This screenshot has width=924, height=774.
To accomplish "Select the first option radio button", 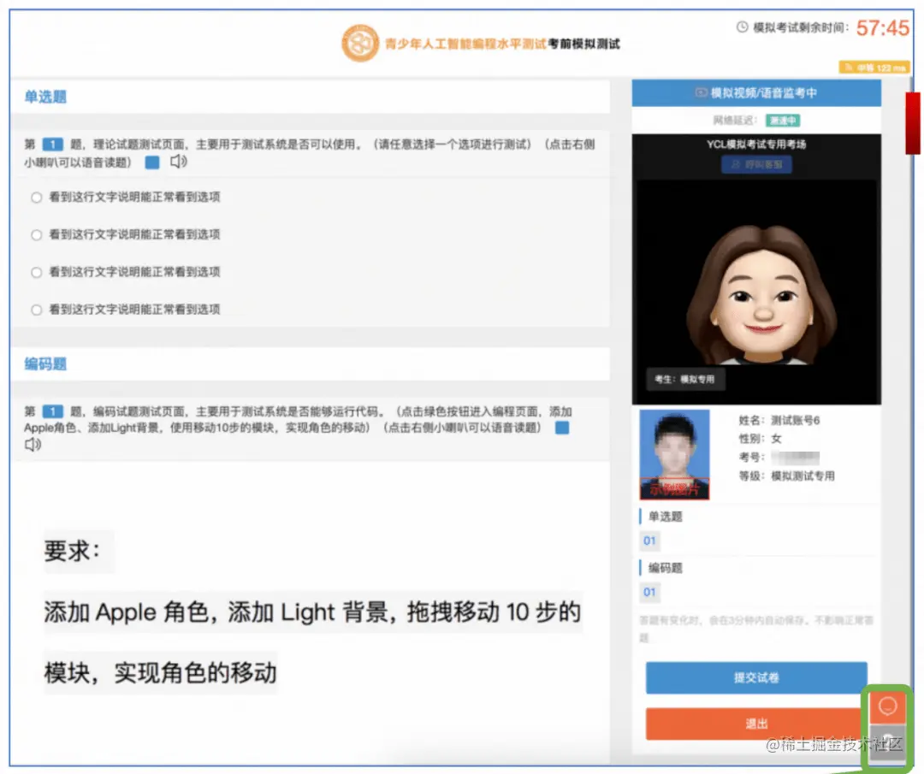I will 37,198.
